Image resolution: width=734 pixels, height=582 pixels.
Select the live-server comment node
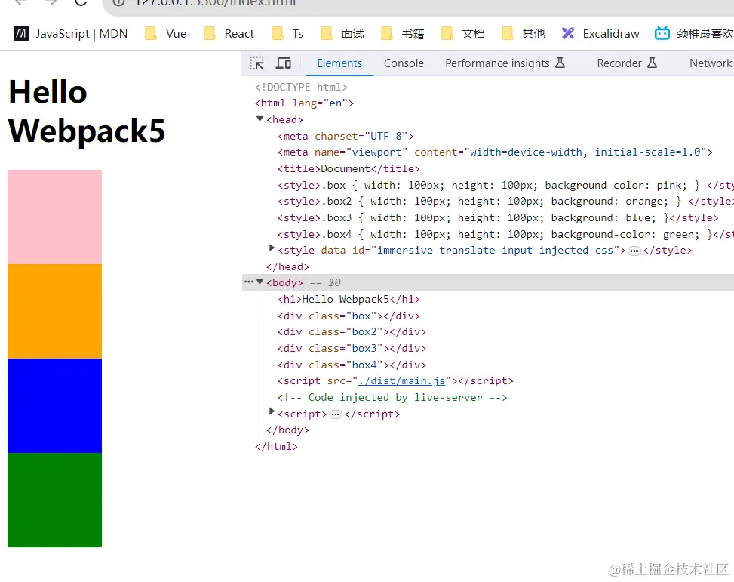pos(392,397)
